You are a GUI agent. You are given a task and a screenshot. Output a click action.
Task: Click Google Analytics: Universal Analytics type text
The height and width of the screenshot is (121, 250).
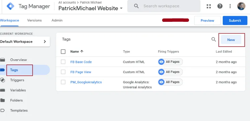point(137,85)
